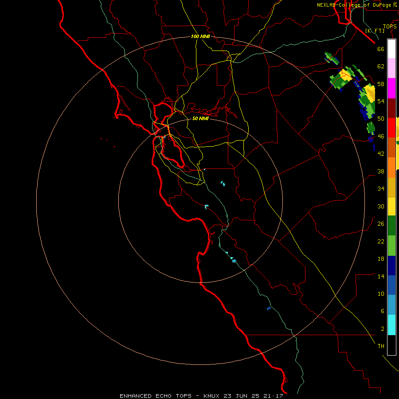399x399 pixels.
Task: Click the 100 NMI range ring label
Action: click(200, 36)
